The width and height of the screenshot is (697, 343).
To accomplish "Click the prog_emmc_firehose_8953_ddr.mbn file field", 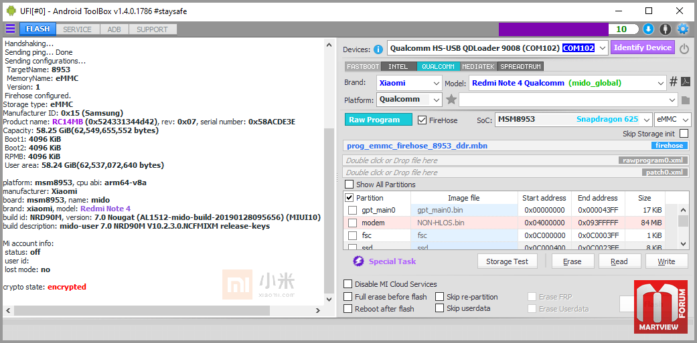I will pos(516,146).
